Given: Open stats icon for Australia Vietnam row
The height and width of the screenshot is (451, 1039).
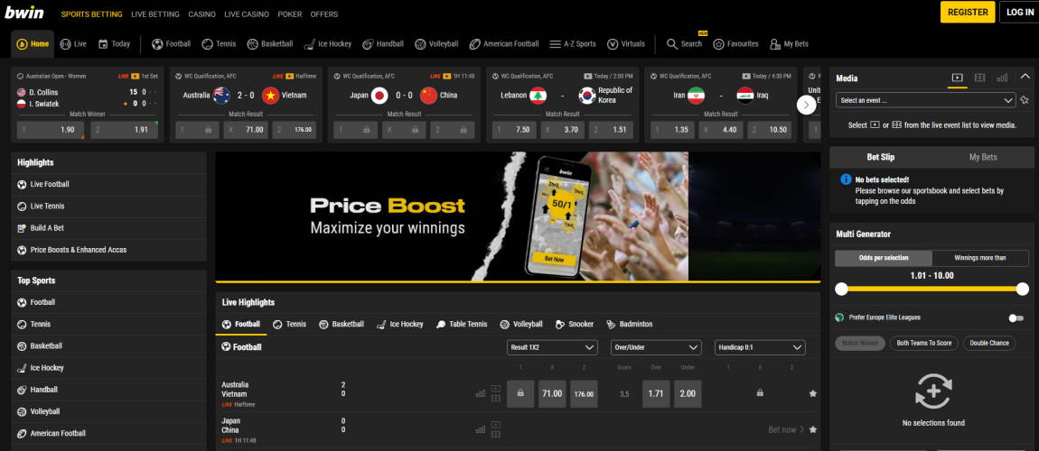Looking at the screenshot, I should [x=481, y=393].
